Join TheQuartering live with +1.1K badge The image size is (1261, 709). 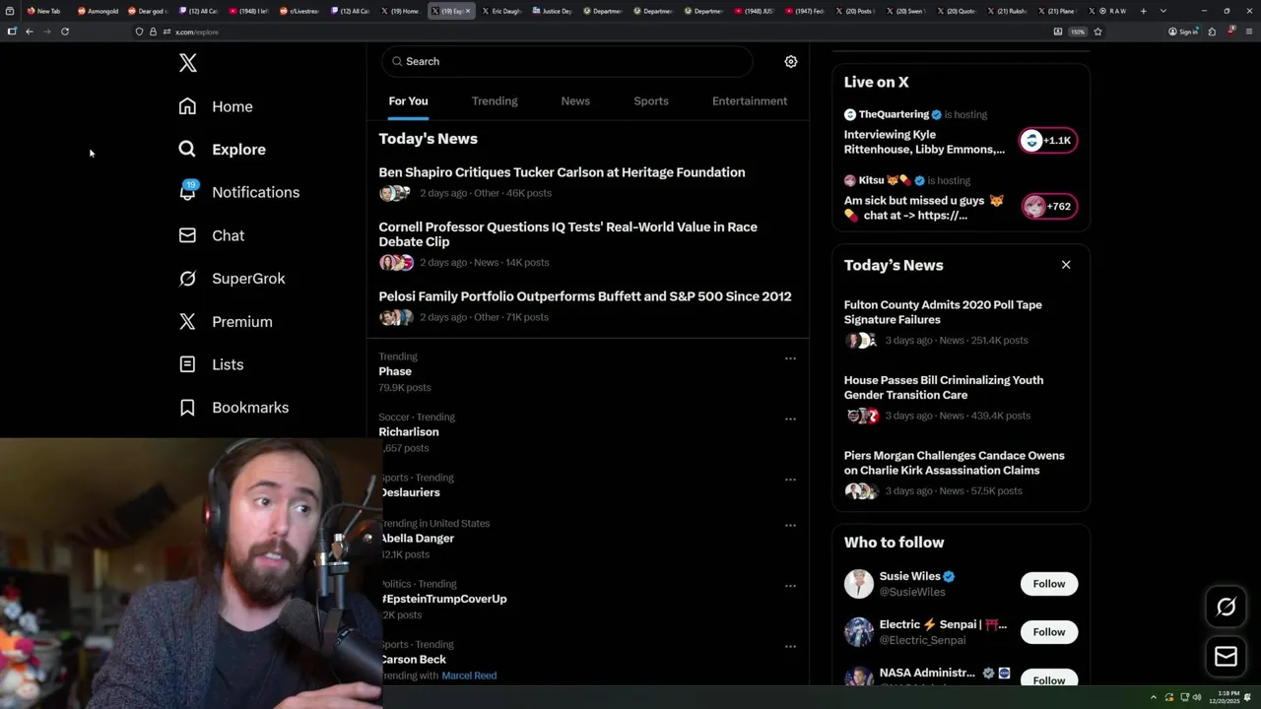point(1048,141)
